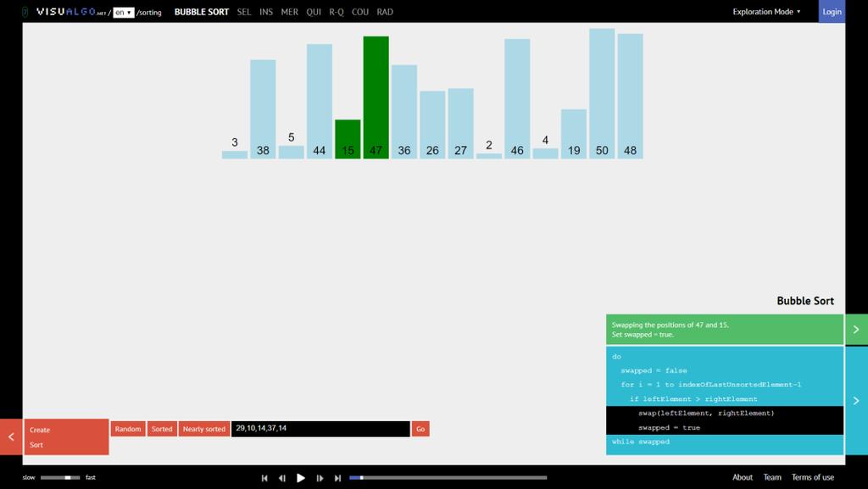This screenshot has width=868, height=489.
Task: Click the VisuAlgo logo
Action: tap(71, 12)
